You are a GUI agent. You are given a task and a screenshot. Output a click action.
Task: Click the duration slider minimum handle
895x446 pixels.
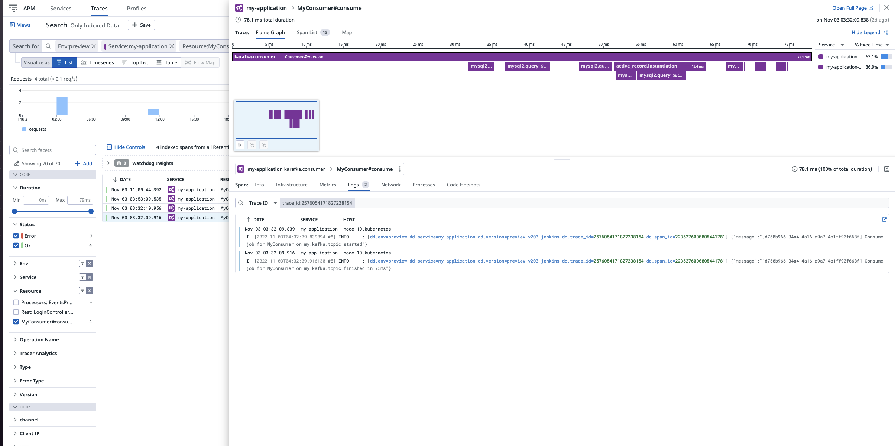pyautogui.click(x=14, y=211)
